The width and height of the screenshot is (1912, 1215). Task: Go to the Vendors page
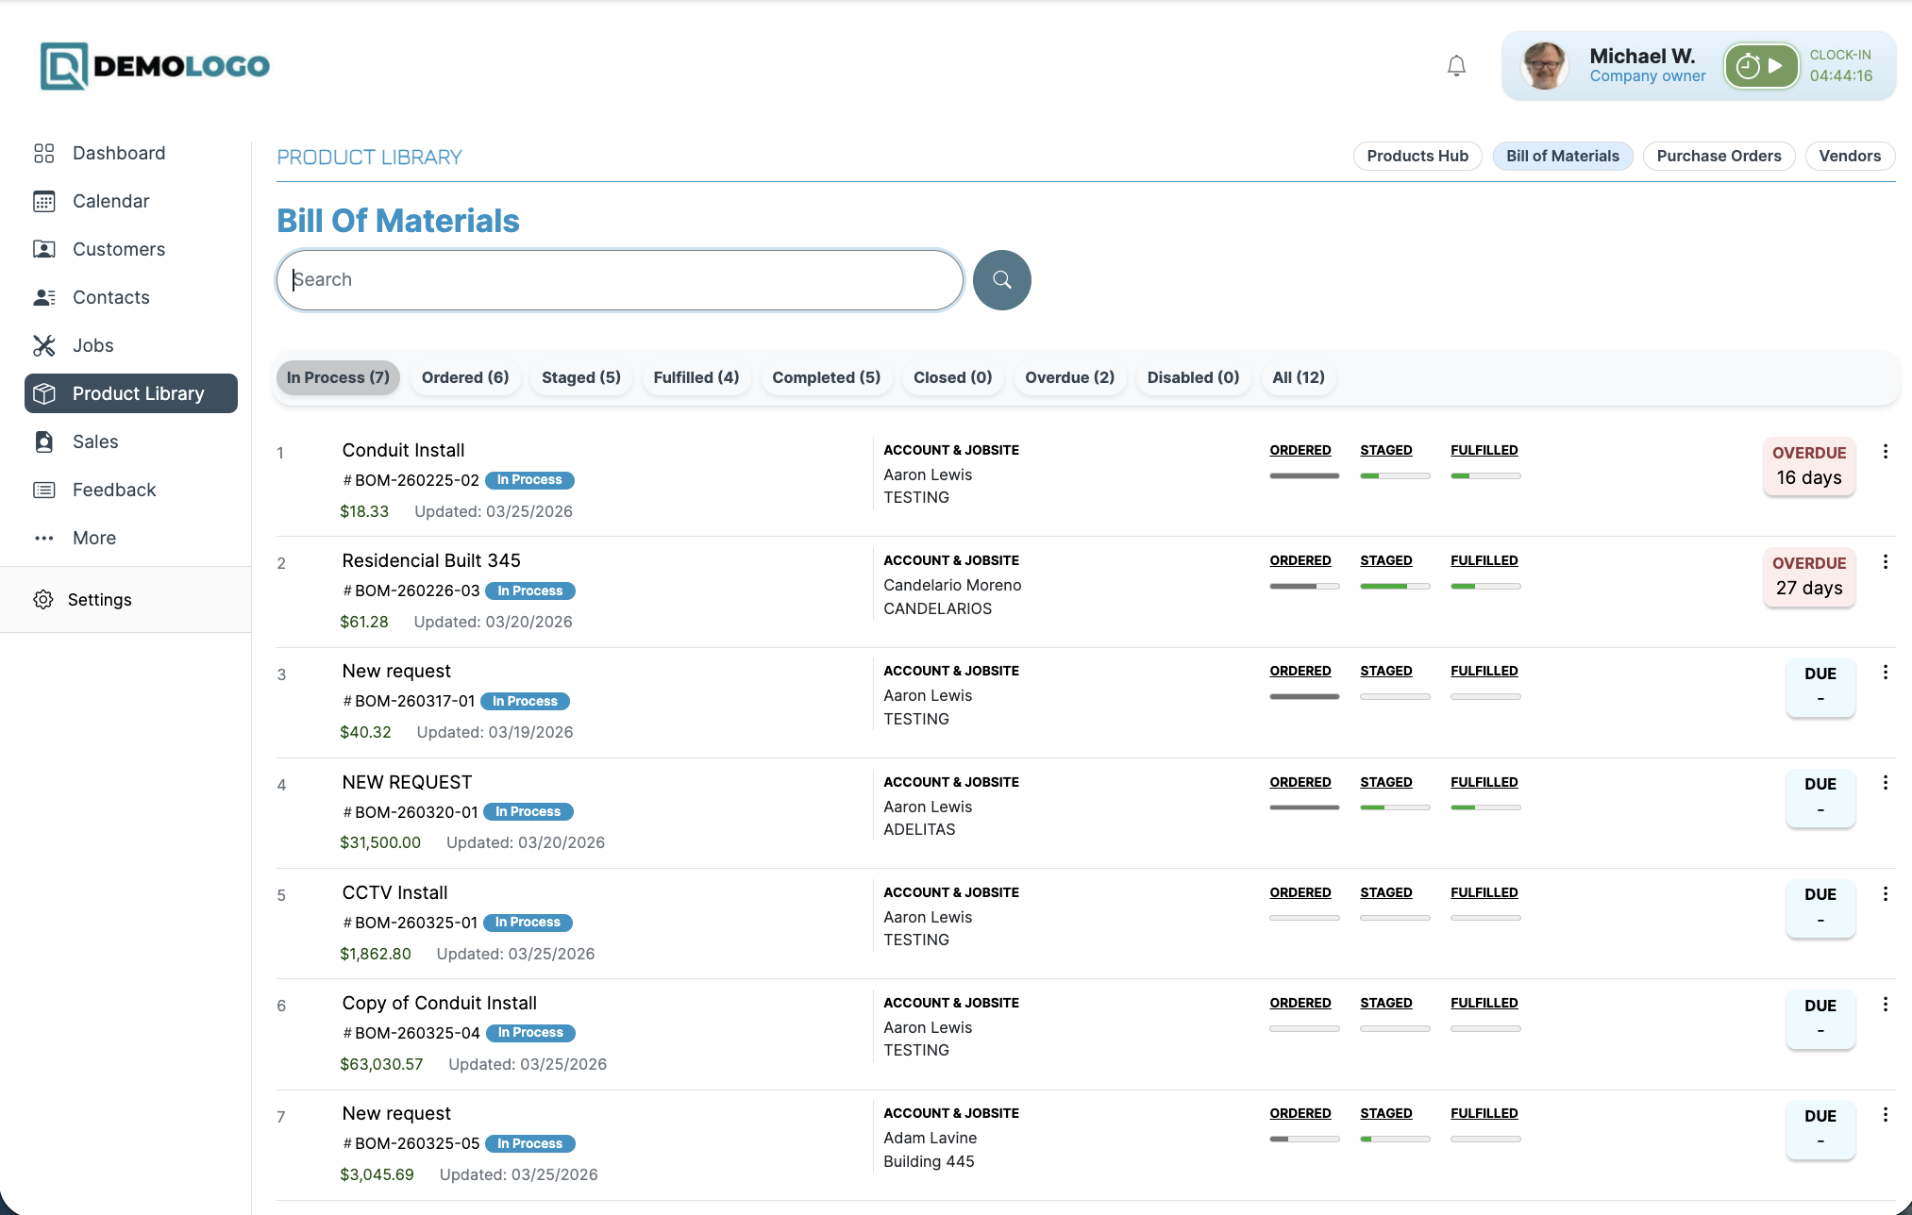click(1849, 157)
